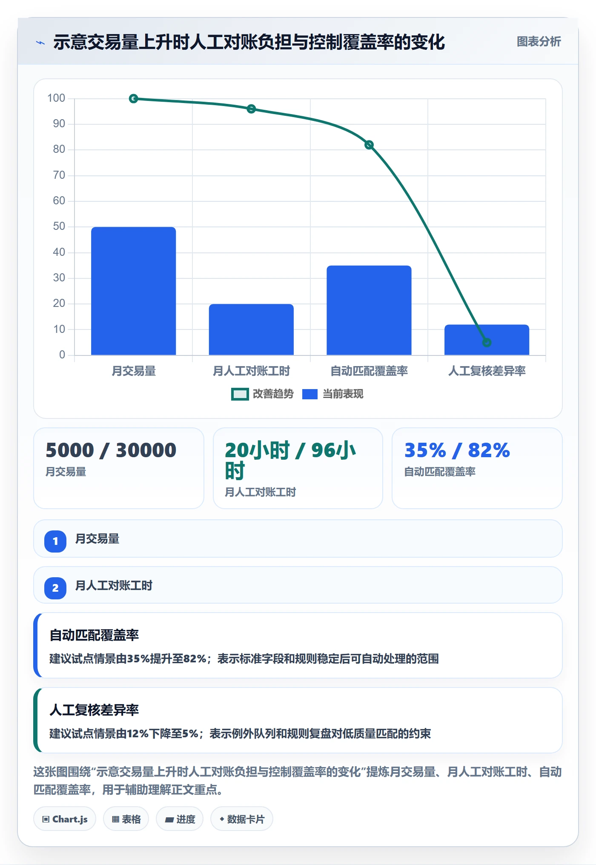Click the 5000 / 30000 stat value
Image resolution: width=596 pixels, height=865 pixels.
[x=111, y=450]
